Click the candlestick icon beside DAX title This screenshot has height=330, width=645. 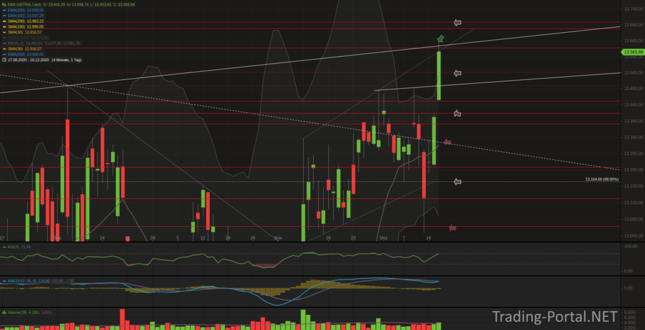tap(4, 4)
